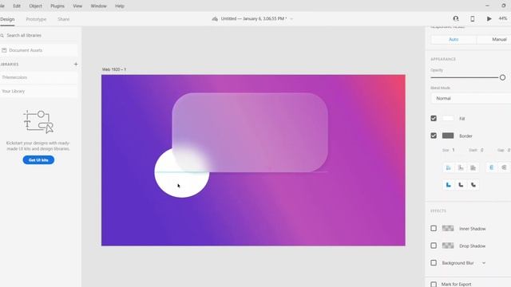Click the cloud document icon beside the title
This screenshot has width=511, height=287.
[215, 19]
